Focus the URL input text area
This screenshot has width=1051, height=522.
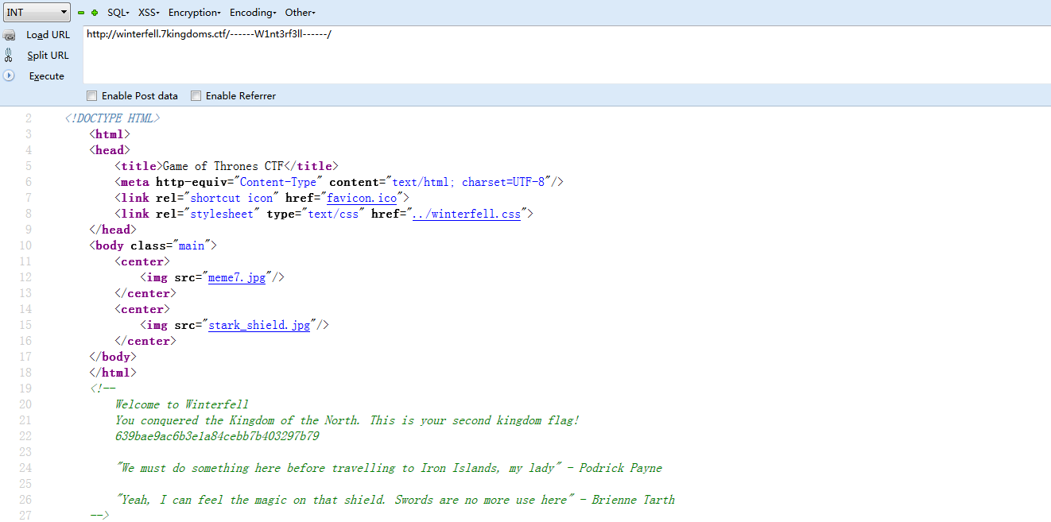567,54
